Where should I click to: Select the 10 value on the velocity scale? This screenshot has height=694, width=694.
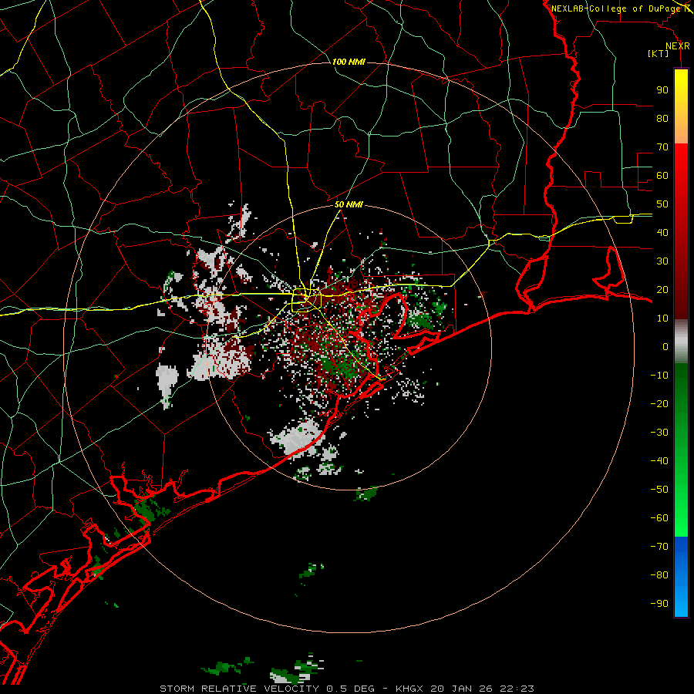(x=662, y=318)
